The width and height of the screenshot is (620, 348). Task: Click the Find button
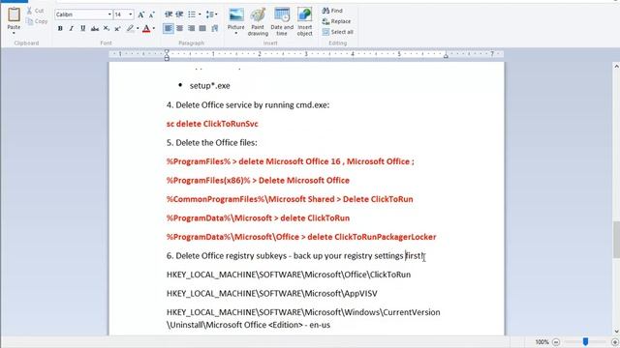click(332, 11)
